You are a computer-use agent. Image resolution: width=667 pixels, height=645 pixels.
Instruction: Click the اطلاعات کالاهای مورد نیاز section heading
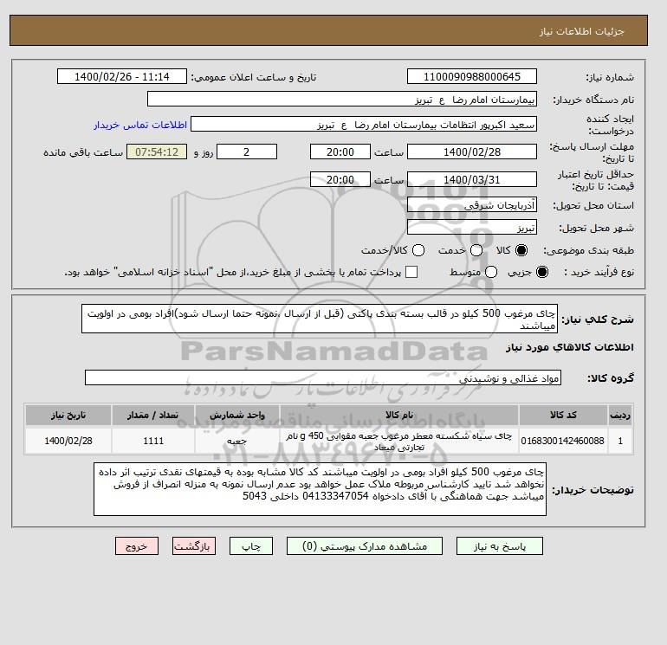click(x=570, y=347)
